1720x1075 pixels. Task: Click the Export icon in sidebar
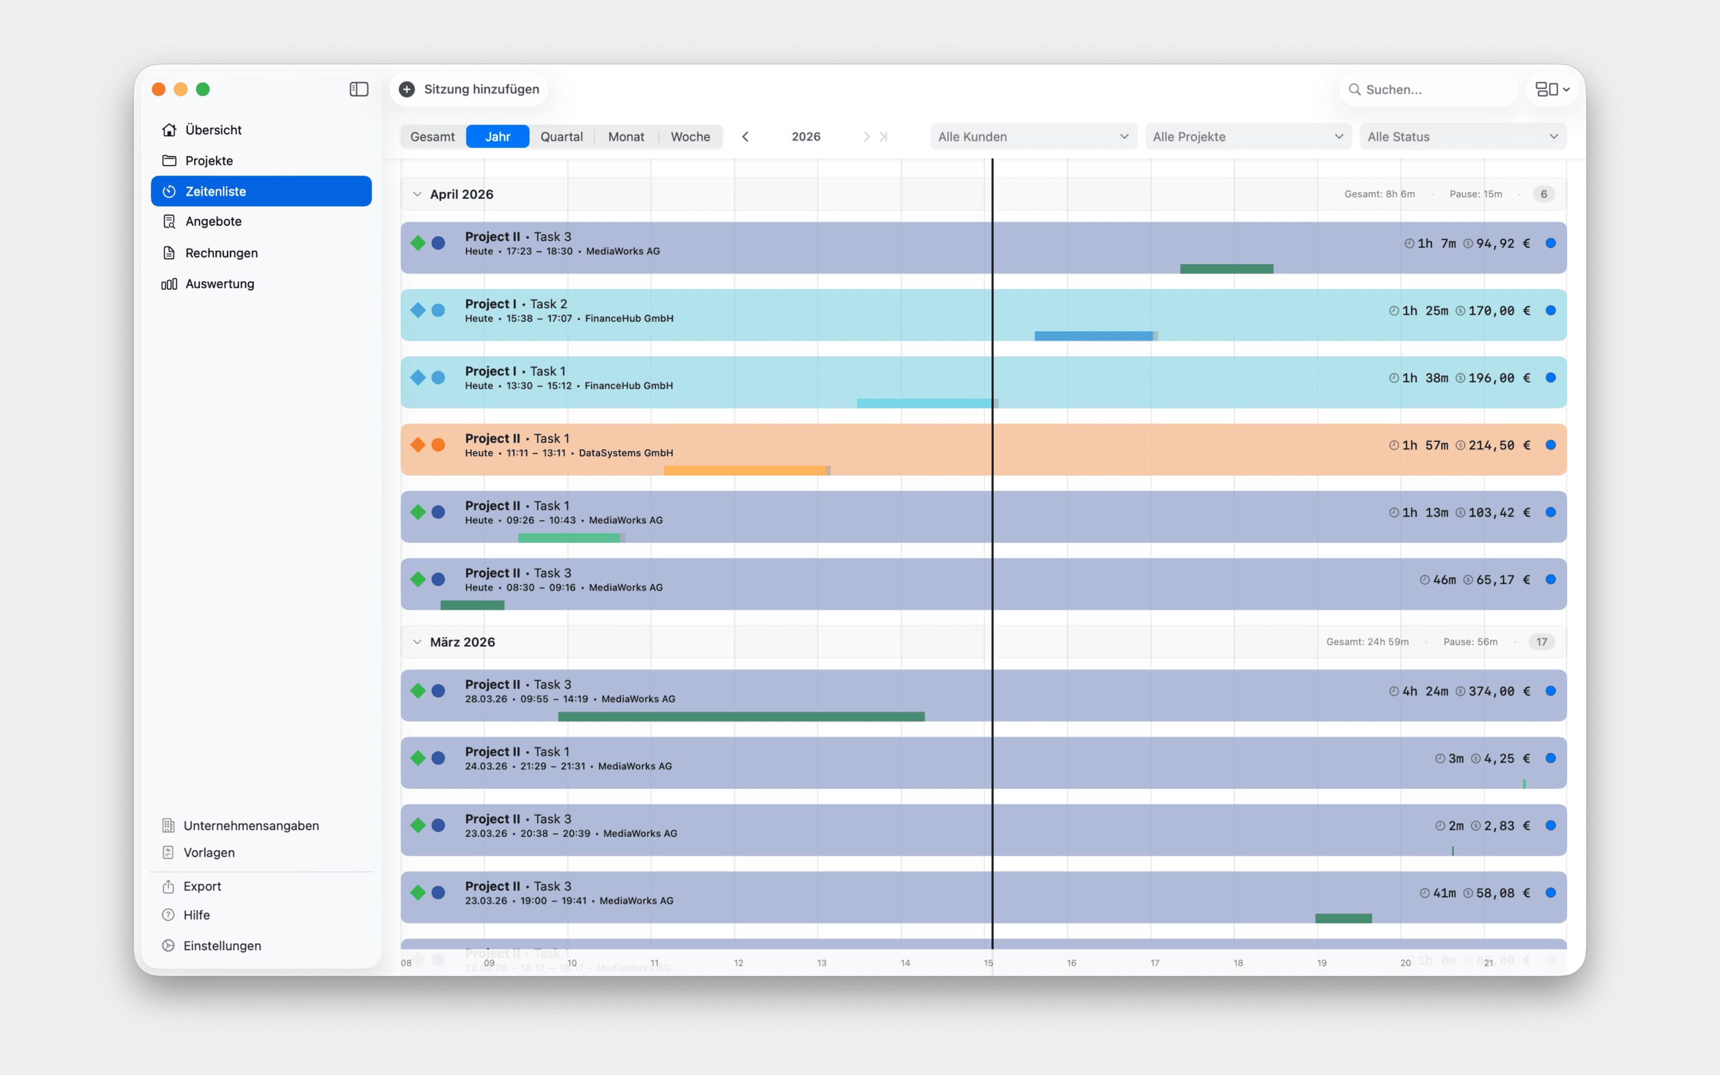coord(168,886)
